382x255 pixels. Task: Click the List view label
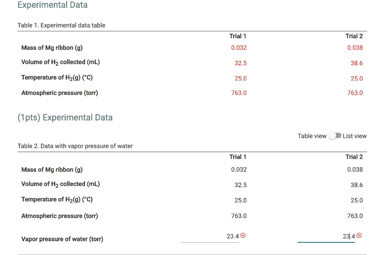pyautogui.click(x=355, y=136)
